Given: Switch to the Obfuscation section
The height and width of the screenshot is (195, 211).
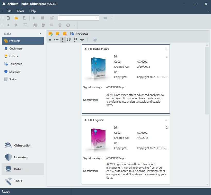Looking at the screenshot, I should point(23,145).
